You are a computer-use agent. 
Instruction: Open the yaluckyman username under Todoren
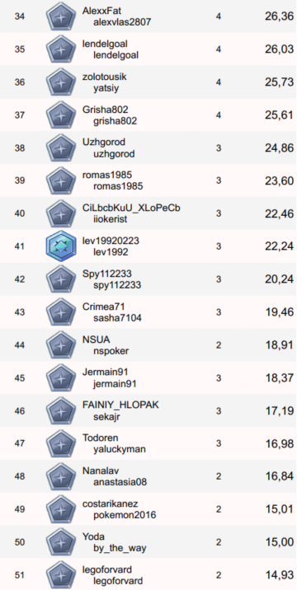pos(120,449)
